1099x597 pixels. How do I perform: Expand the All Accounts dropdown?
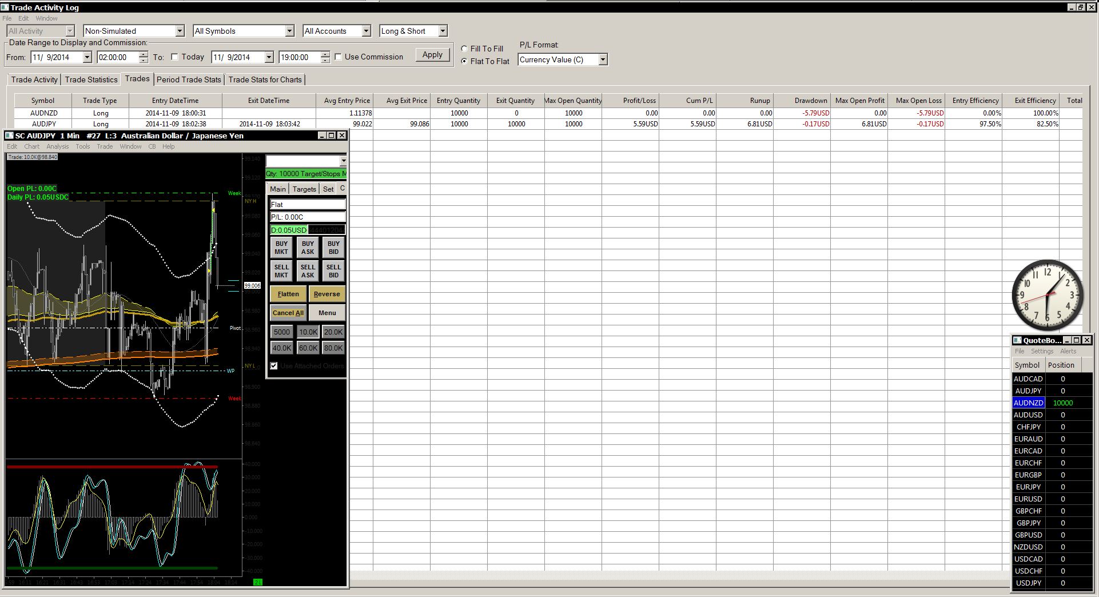click(x=366, y=31)
